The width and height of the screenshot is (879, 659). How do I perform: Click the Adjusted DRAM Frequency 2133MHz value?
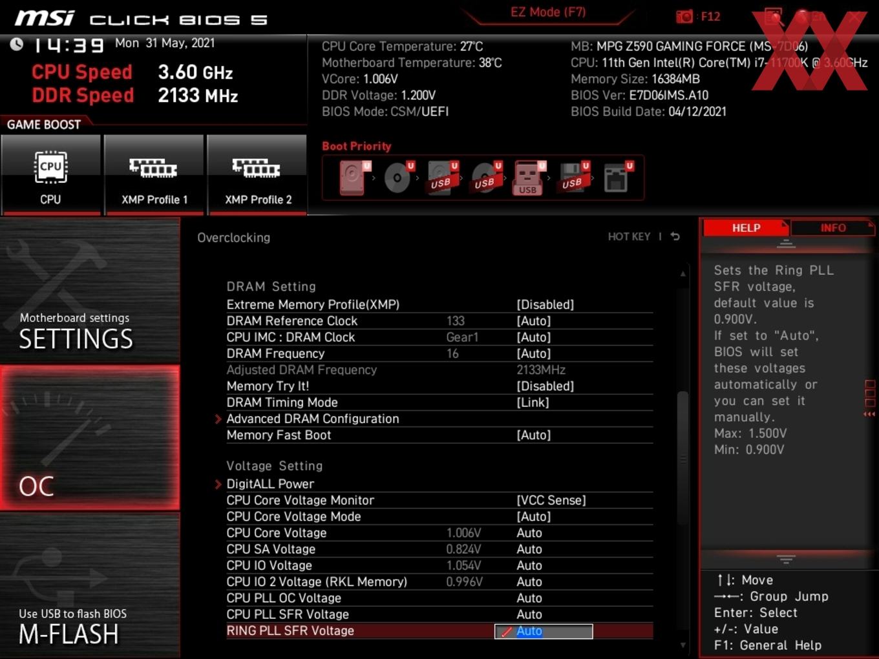tap(541, 370)
